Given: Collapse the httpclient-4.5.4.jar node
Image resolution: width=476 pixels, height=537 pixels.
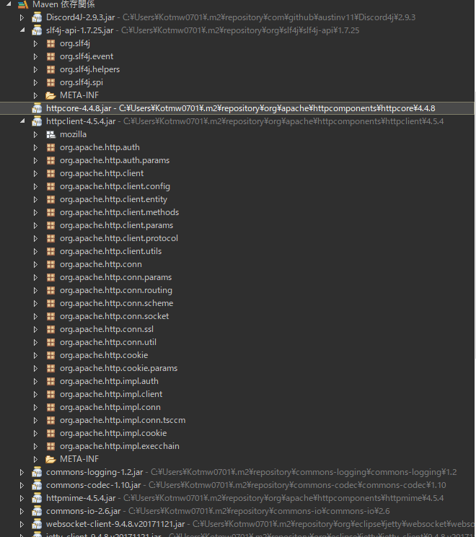Looking at the screenshot, I should pyautogui.click(x=22, y=121).
